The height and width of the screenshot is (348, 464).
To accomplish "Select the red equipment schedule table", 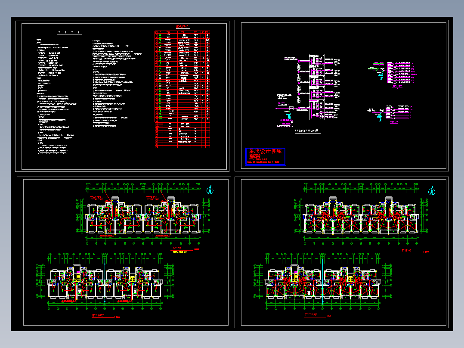I will click(x=183, y=89).
